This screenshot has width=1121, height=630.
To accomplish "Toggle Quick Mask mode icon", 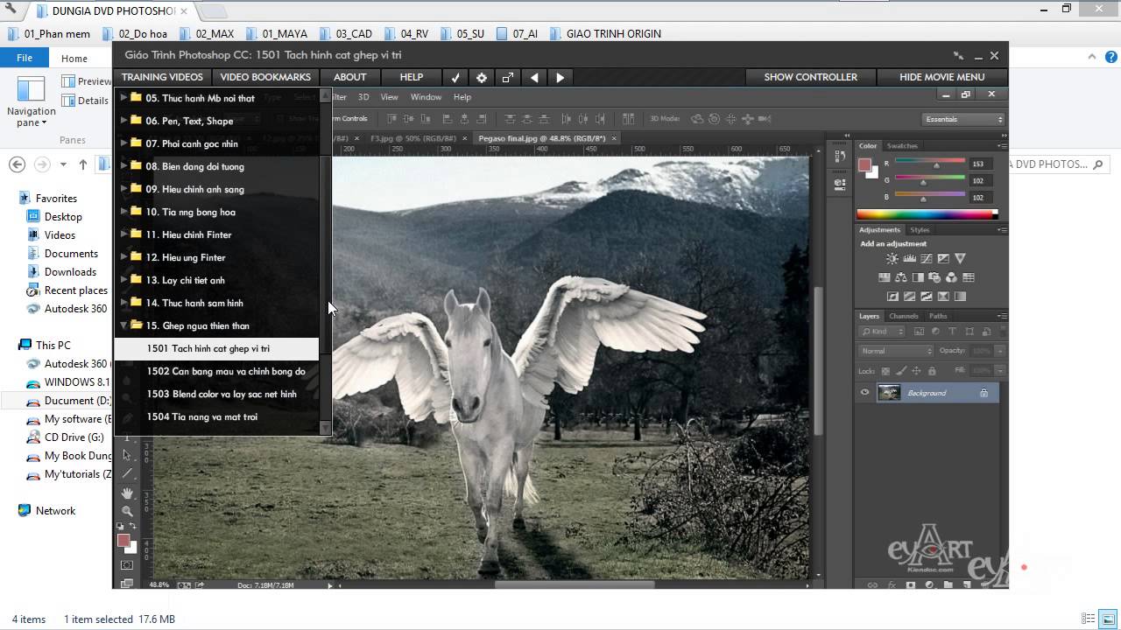I will [x=127, y=566].
